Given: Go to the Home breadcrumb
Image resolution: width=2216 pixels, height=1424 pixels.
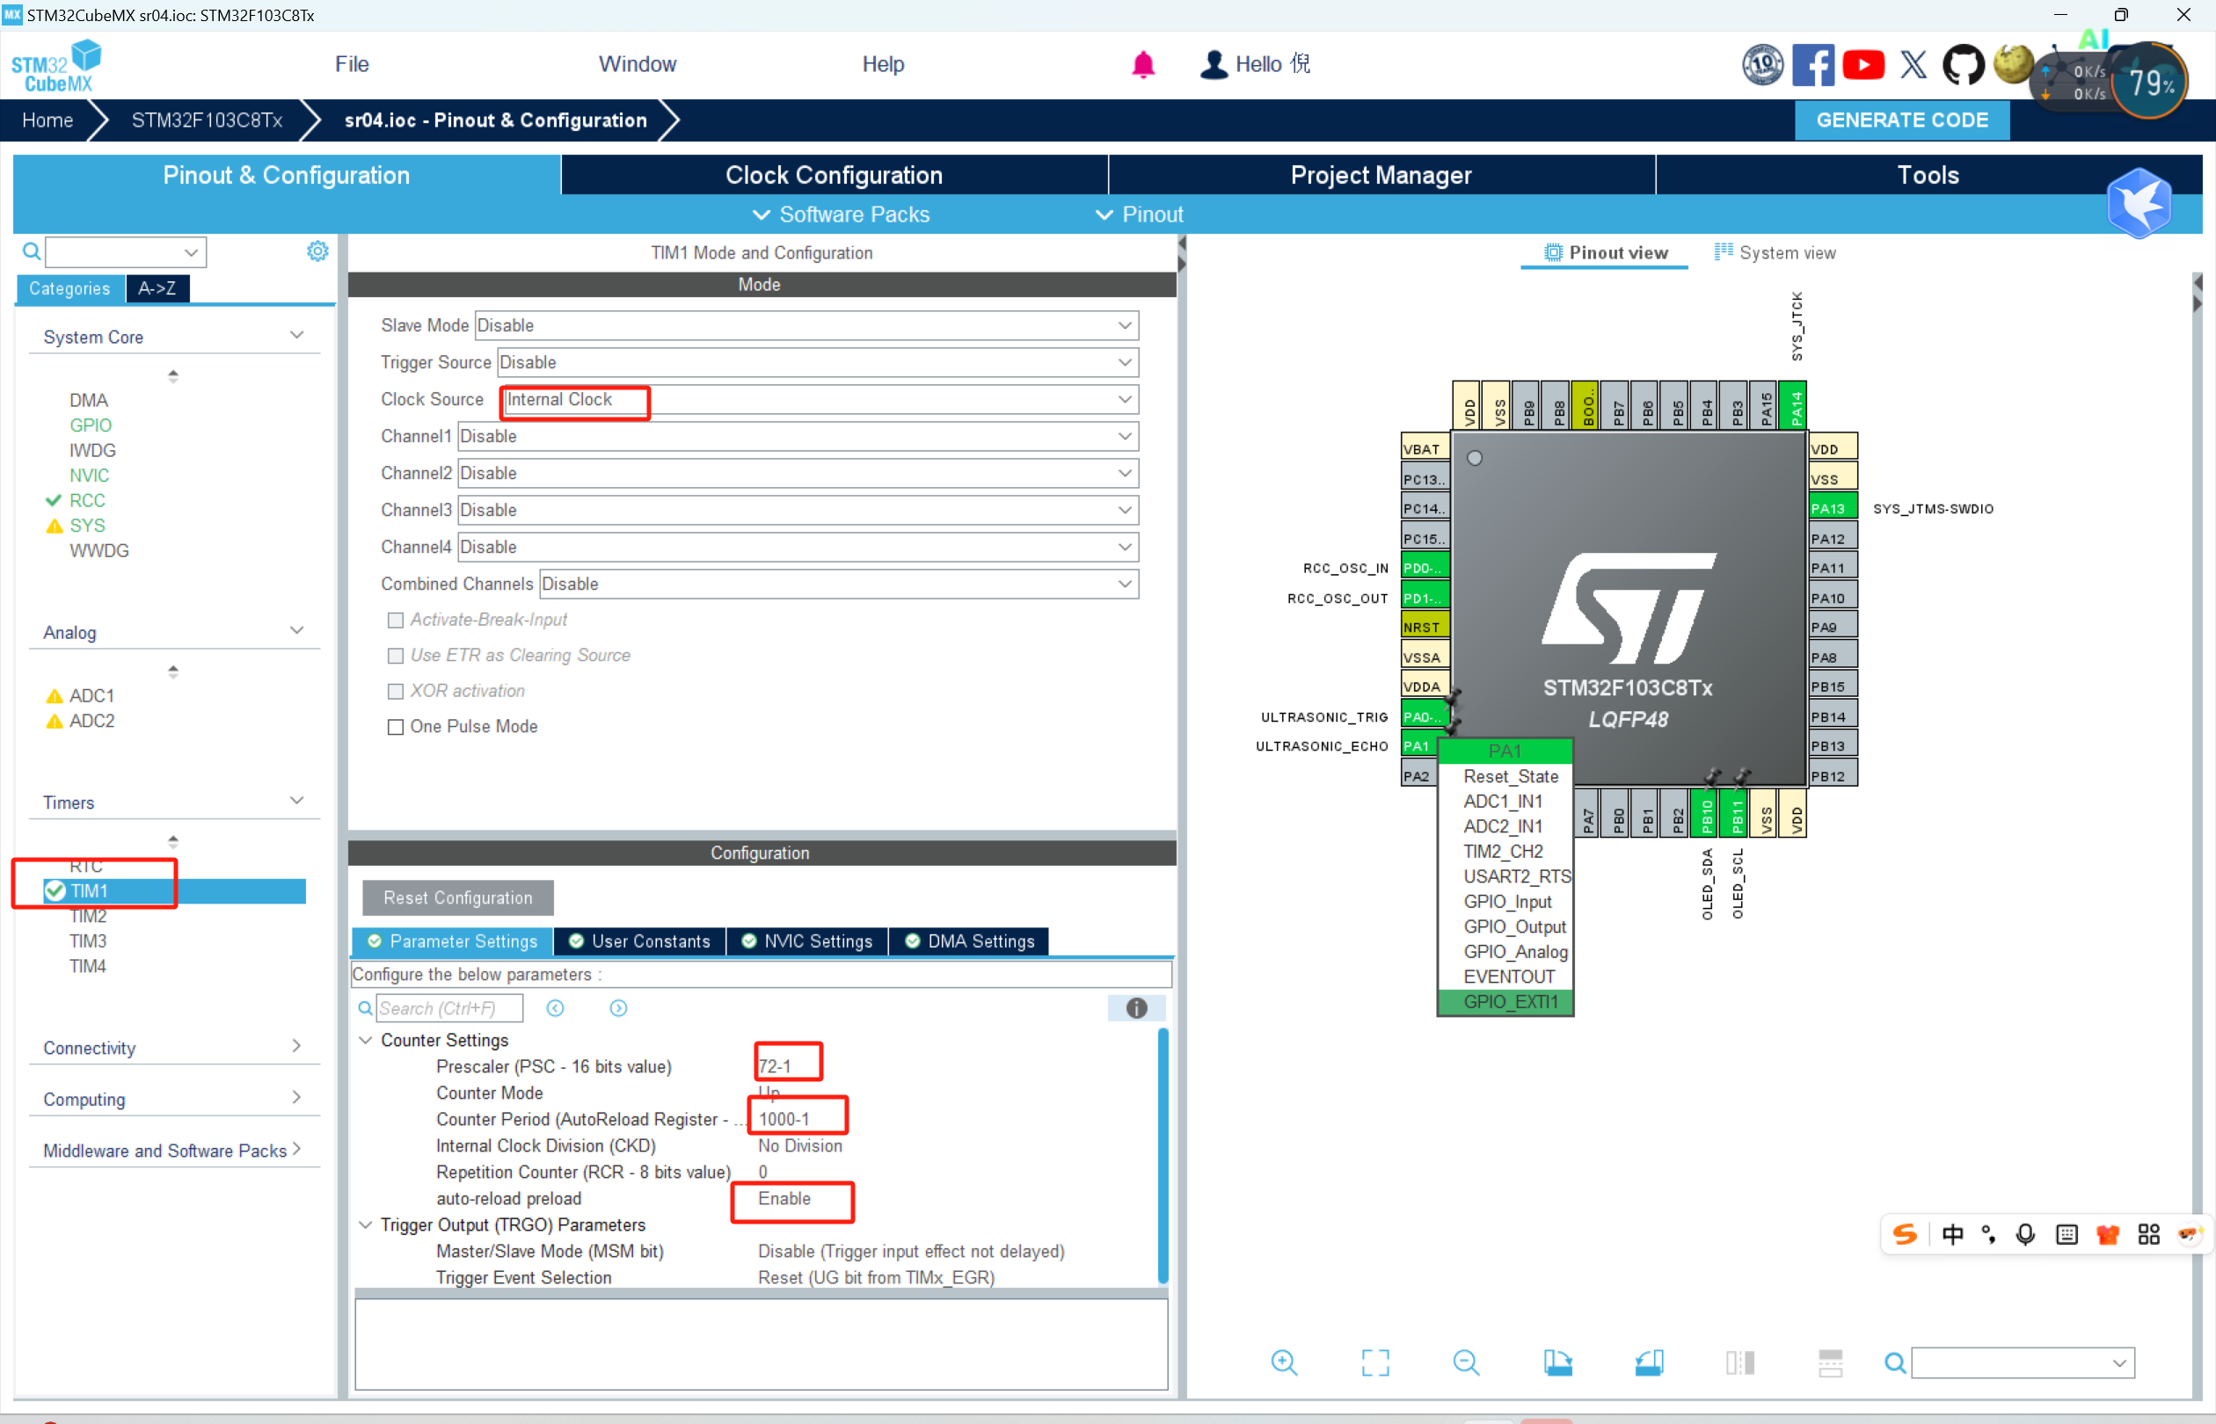Looking at the screenshot, I should tap(47, 120).
